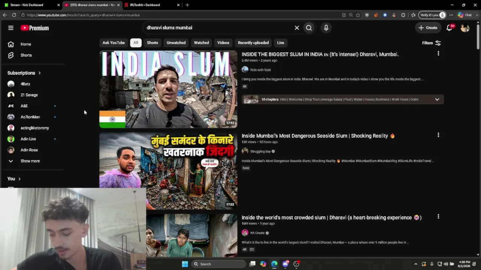Open options for the Seaside Slum video

pyautogui.click(x=438, y=135)
